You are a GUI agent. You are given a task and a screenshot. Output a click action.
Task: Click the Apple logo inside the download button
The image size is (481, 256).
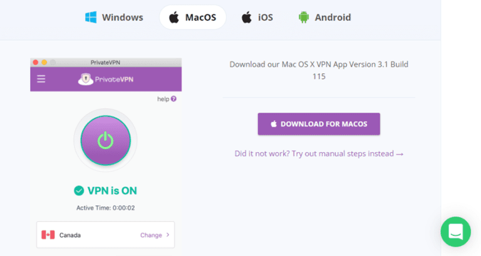click(274, 124)
